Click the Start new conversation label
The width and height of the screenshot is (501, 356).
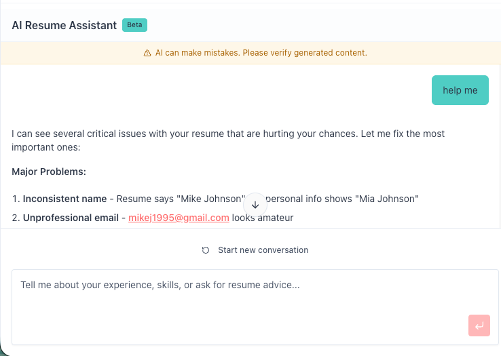pyautogui.click(x=263, y=250)
